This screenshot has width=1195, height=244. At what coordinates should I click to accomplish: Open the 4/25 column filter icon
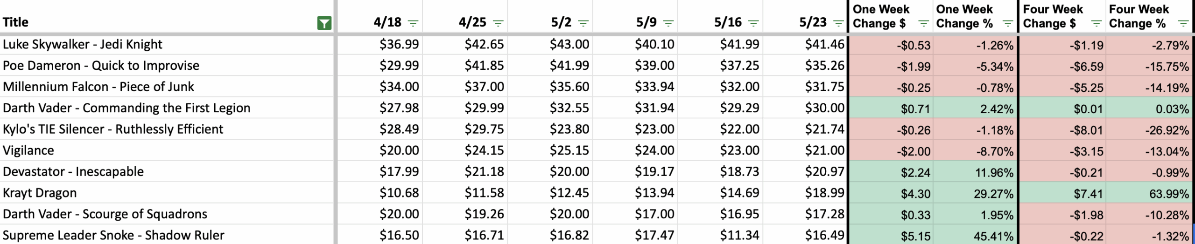[498, 23]
